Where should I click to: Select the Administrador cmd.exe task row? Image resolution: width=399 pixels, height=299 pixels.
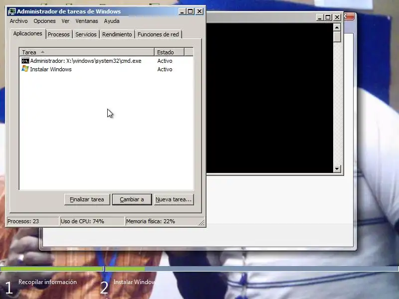(106, 61)
